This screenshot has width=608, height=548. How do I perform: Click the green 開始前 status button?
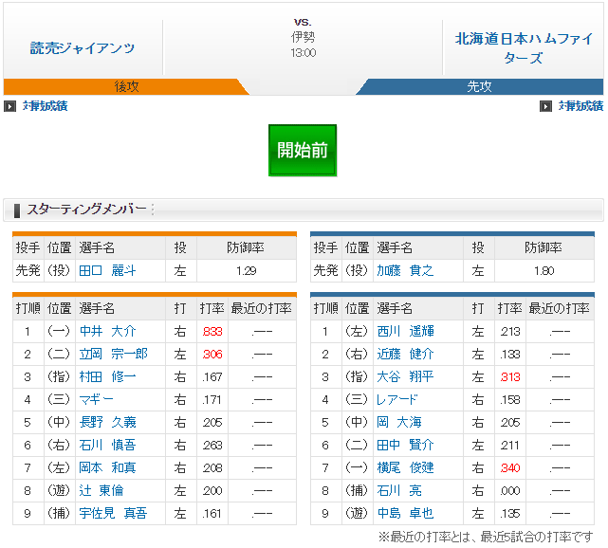[x=303, y=151]
